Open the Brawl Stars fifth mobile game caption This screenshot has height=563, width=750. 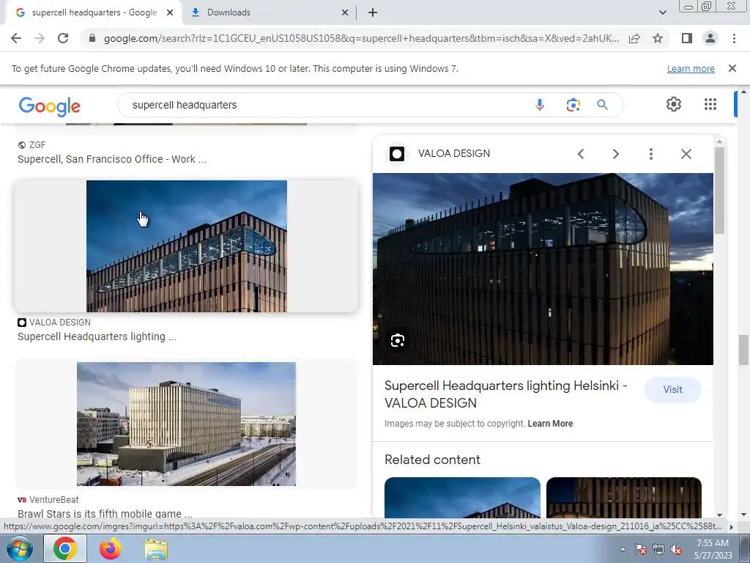(105, 514)
